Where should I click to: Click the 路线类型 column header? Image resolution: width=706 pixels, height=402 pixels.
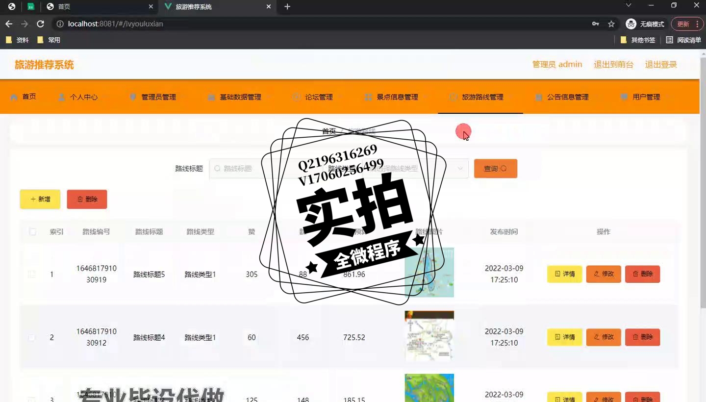tap(201, 232)
